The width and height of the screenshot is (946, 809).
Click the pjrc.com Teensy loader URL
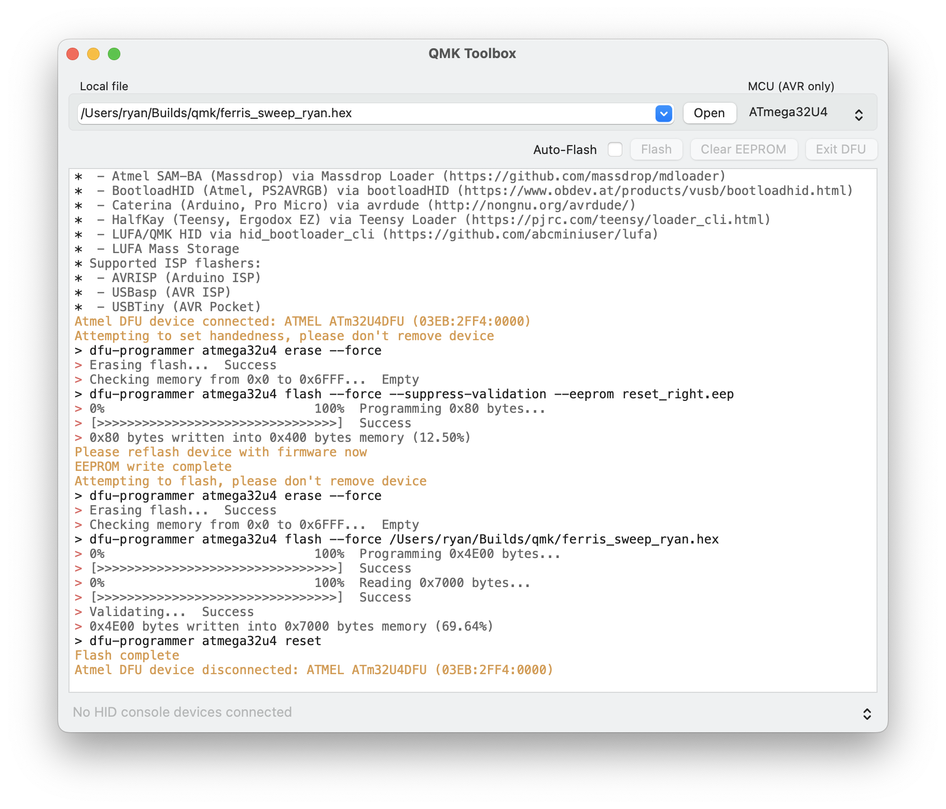617,220
